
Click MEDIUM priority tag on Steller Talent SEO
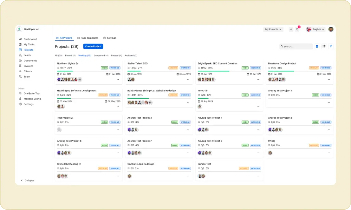click(173, 68)
